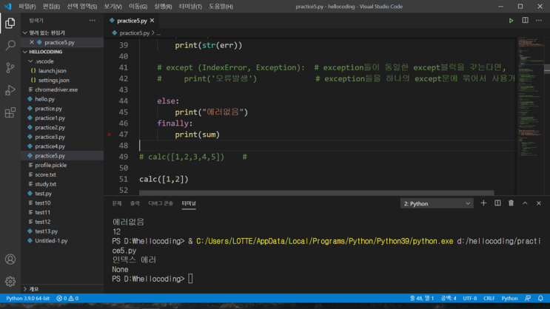The height and width of the screenshot is (309, 550).
Task: Open the Manage gear settings icon
Action: click(x=10, y=282)
